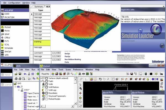Collapse the ZI node in PVTi tree
166x110 pixels.
(15, 87)
